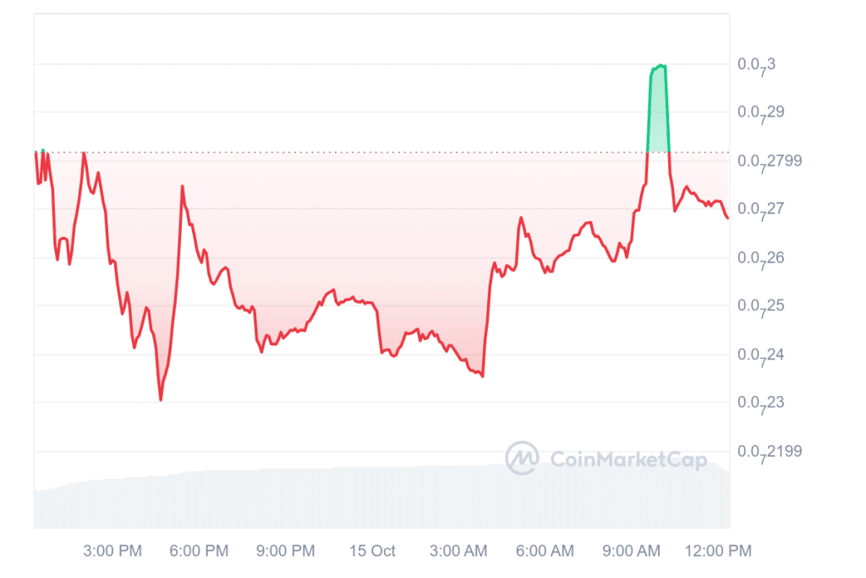Click the CoinMarketCap watermark text
866x578 pixels.
tap(628, 459)
